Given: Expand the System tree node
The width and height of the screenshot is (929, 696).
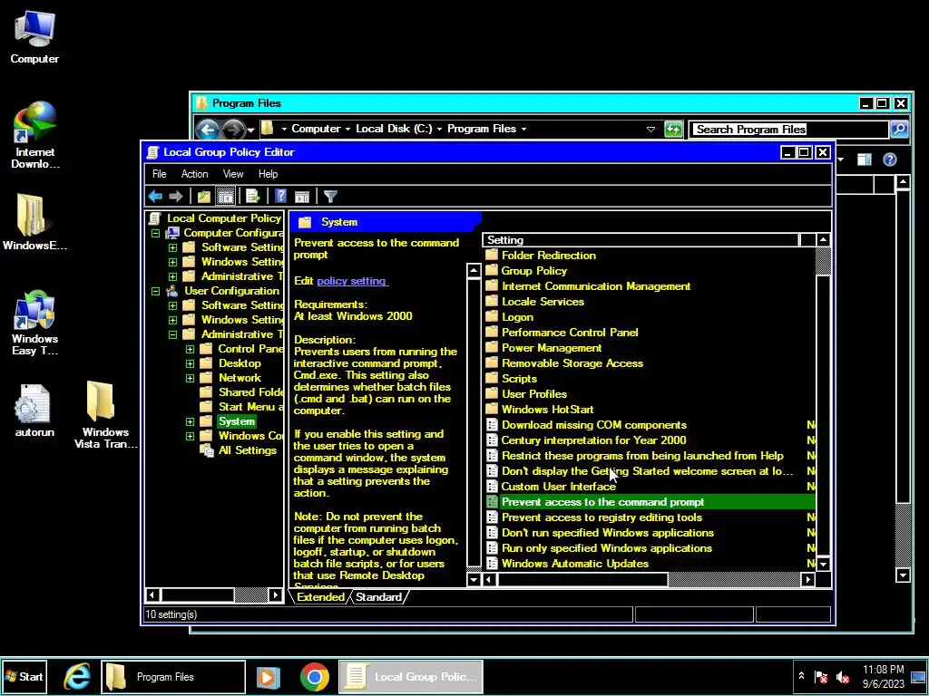Looking at the screenshot, I should 190,422.
